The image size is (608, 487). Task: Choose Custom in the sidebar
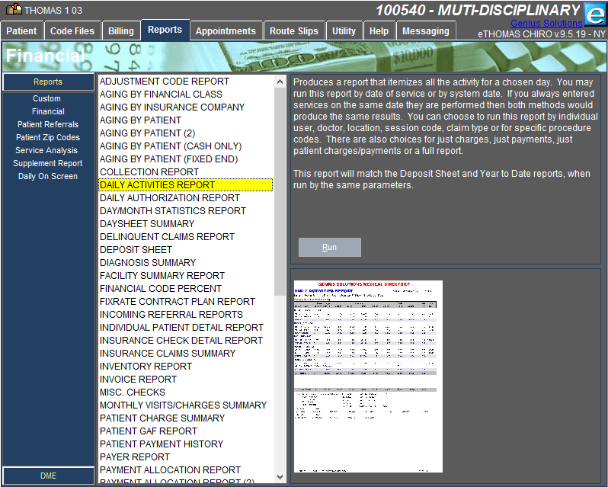(46, 98)
